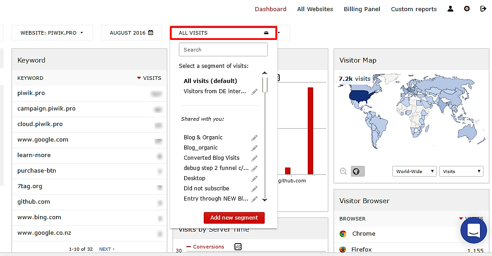Zoom out the visitor map
This screenshot has width=492, height=256.
tap(343, 171)
